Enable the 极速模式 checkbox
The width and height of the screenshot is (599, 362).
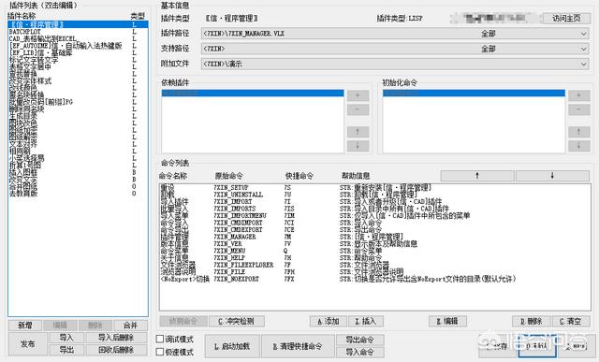coord(160,352)
